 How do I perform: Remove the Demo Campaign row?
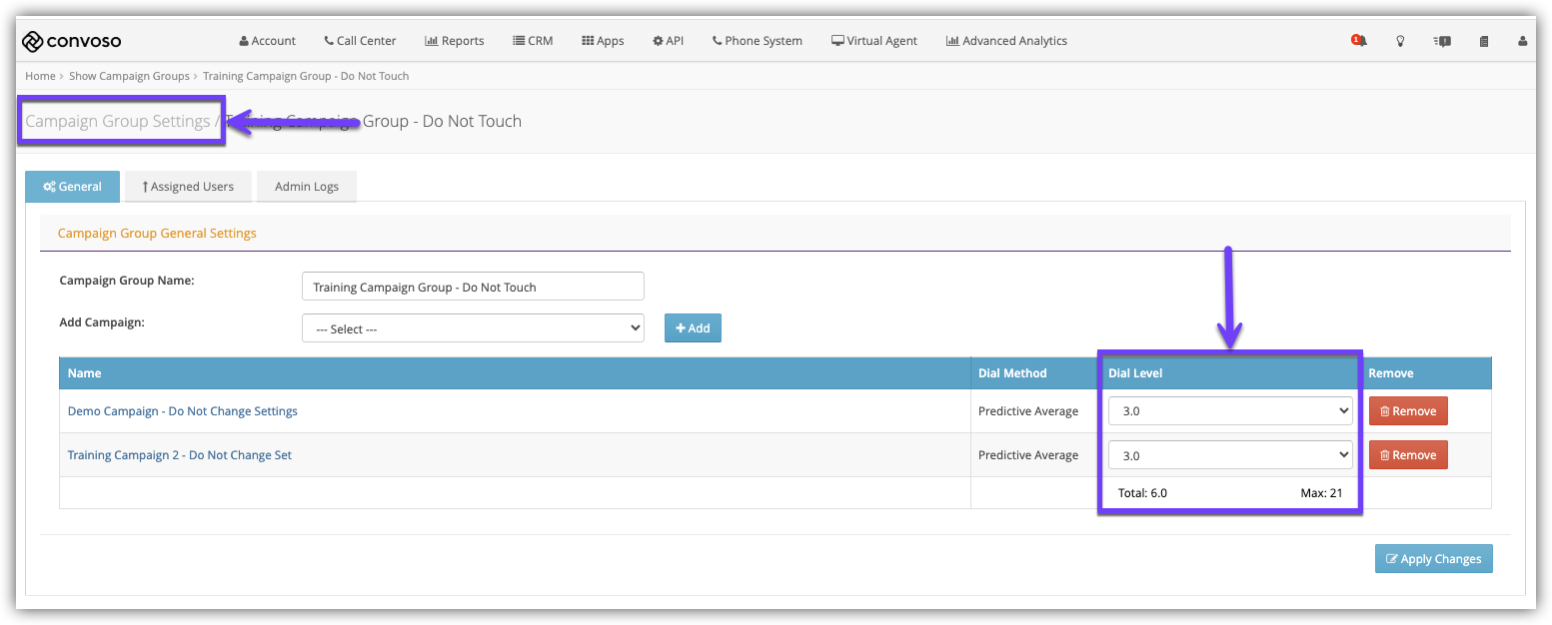point(1407,411)
